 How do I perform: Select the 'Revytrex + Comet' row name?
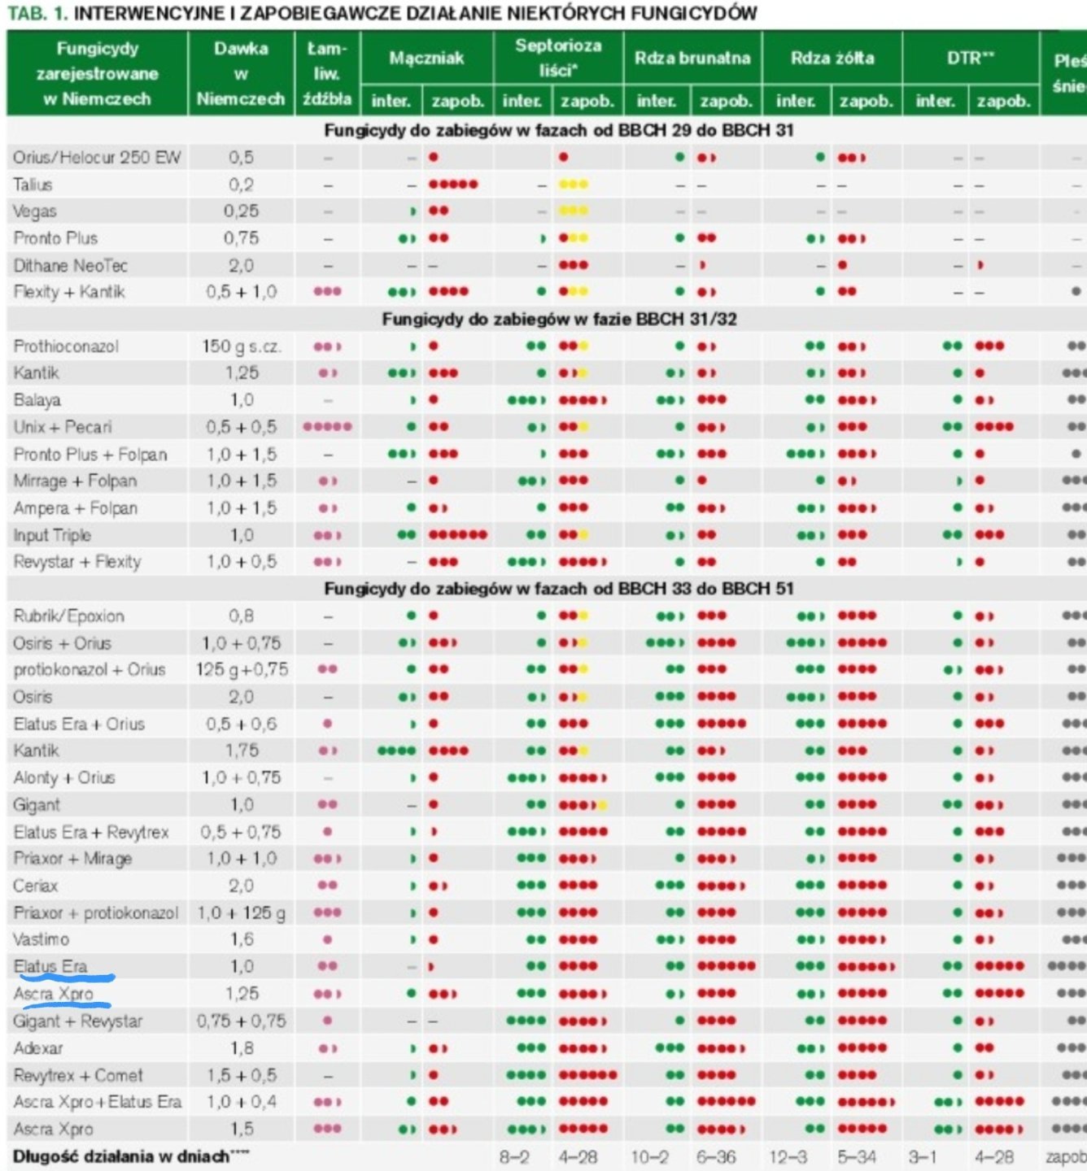(78, 1075)
